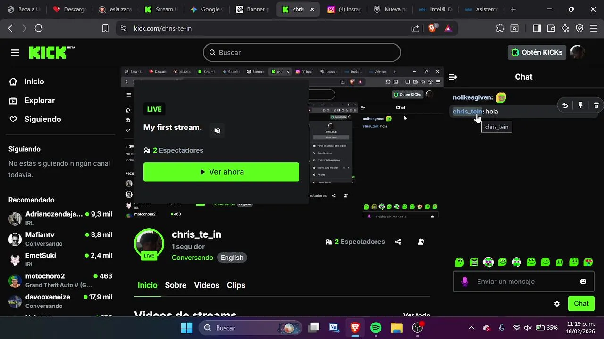Share this page from the address bar
Image resolution: width=604 pixels, height=339 pixels.
pos(415,28)
